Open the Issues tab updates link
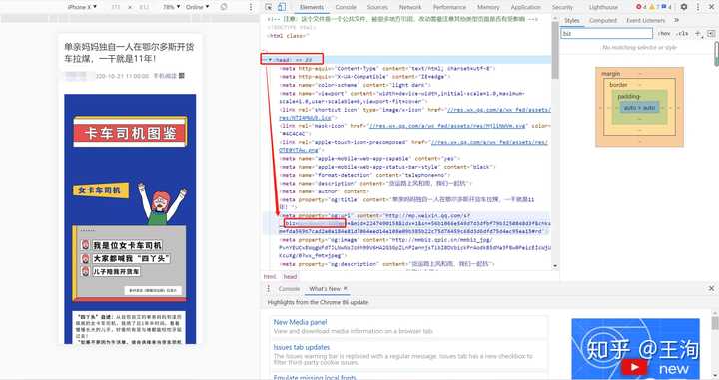 302,347
